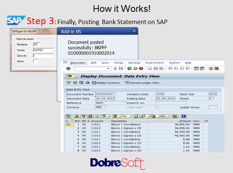The image size is (233, 173).
Task: Expand the Total sigma dropdown arrow
Action: tap(120, 117)
